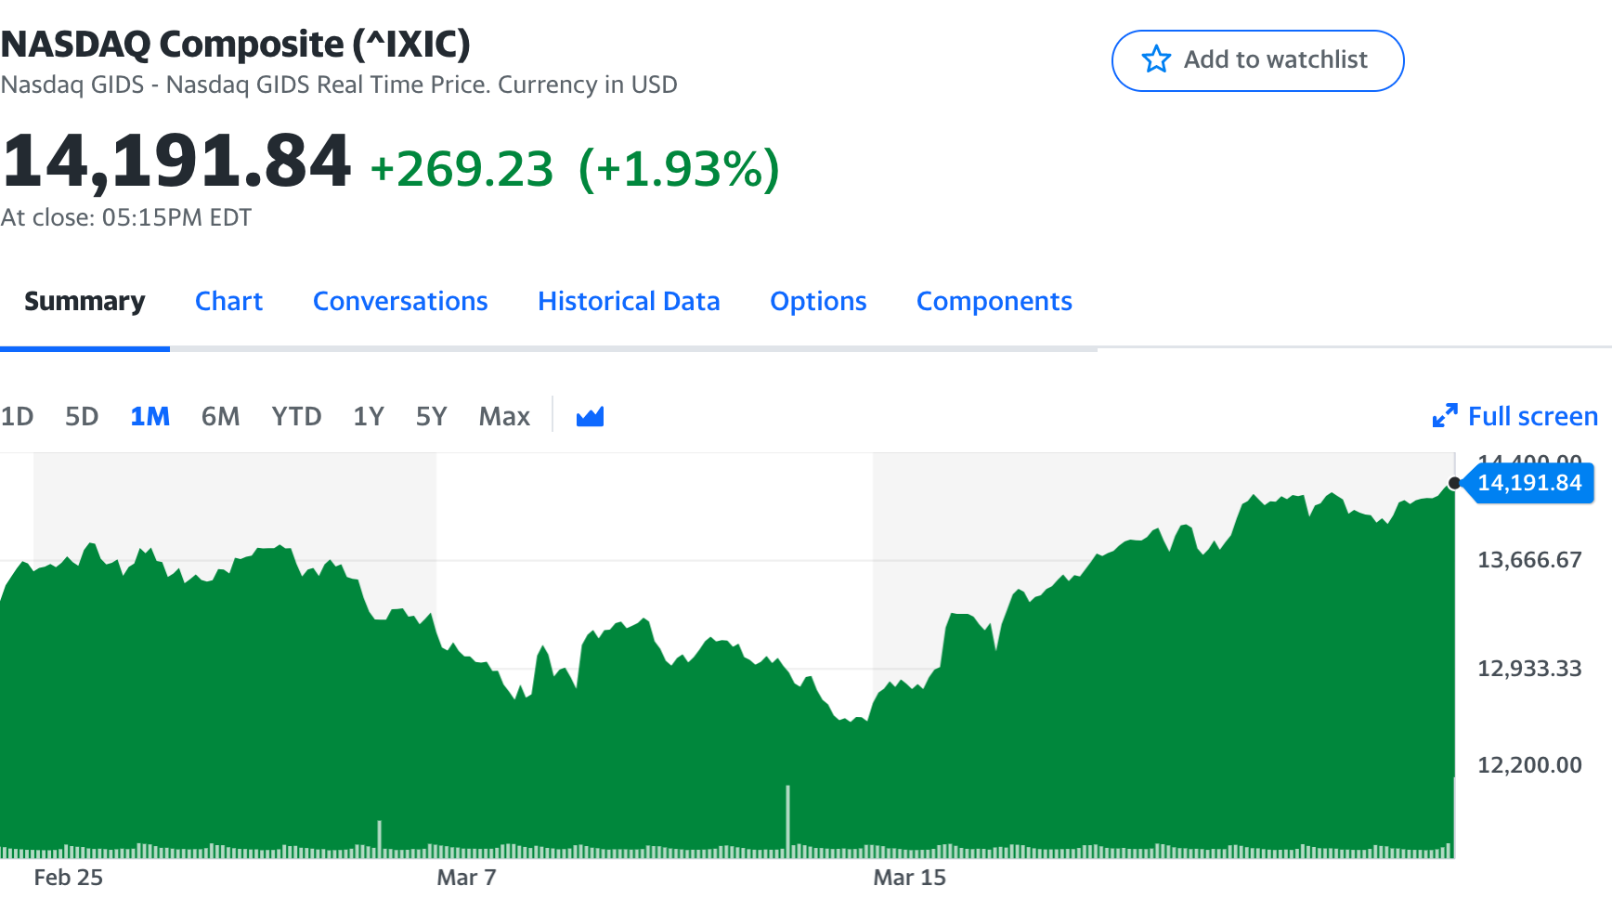1612x912 pixels.
Task: Select the 1M chart range
Action: 149,416
